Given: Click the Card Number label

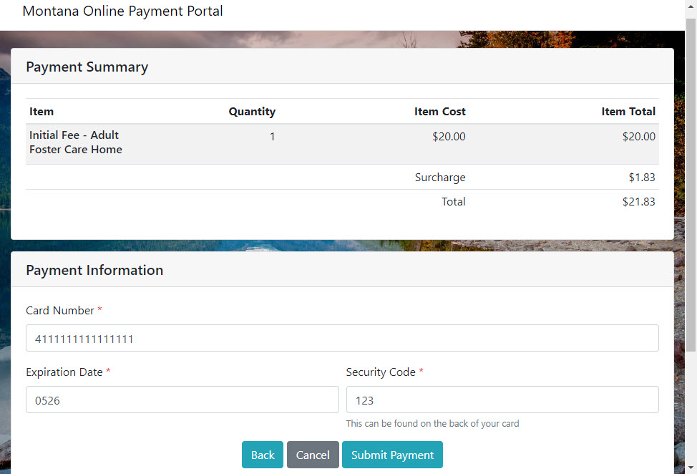Looking at the screenshot, I should coord(60,310).
